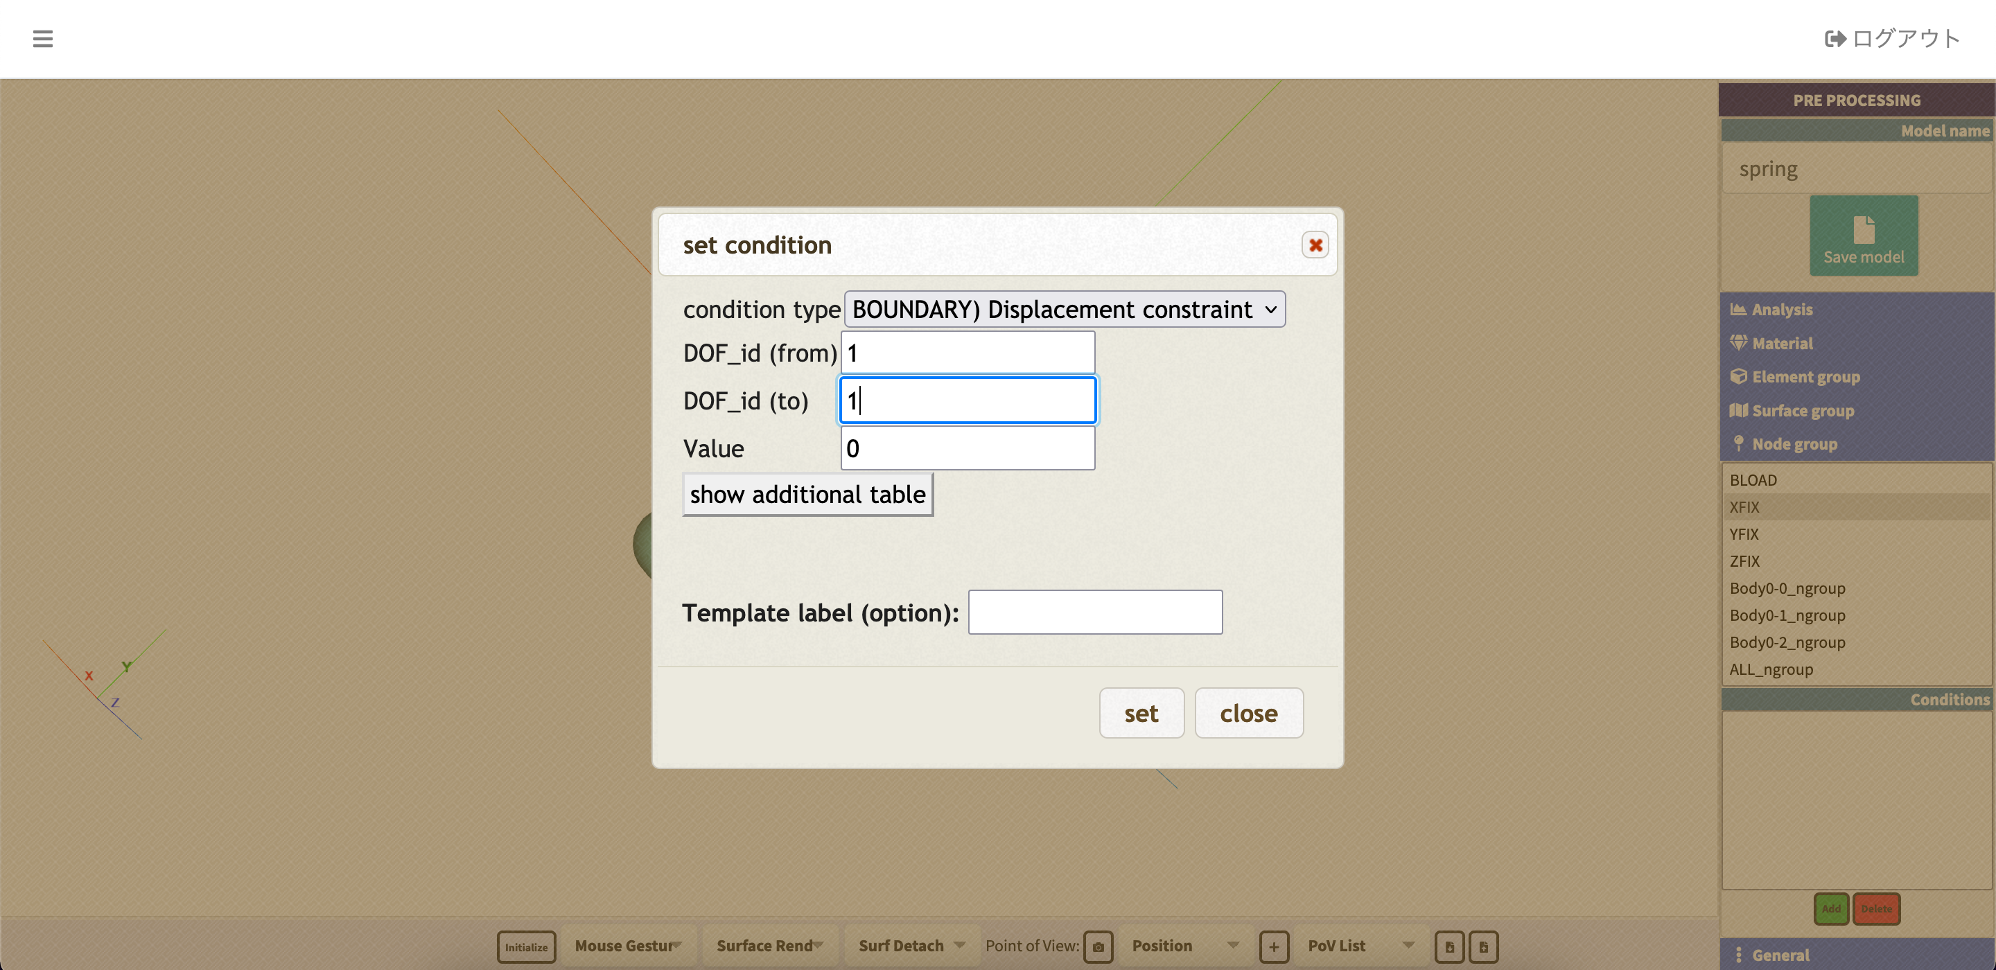Image resolution: width=1996 pixels, height=970 pixels.
Task: Open the PoV List dropdown
Action: (1360, 945)
